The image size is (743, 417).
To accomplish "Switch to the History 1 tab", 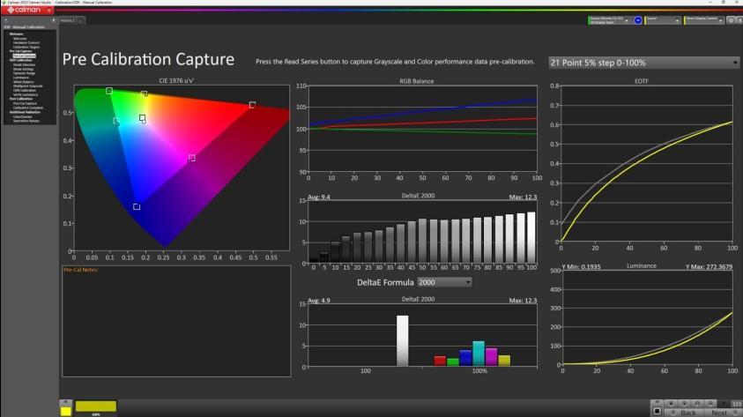I will click(x=68, y=20).
